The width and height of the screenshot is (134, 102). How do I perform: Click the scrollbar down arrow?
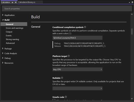pyautogui.click(x=132, y=99)
